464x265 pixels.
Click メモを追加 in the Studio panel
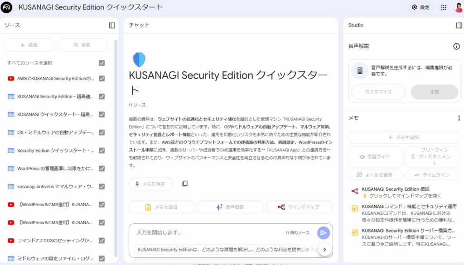tap(404, 137)
